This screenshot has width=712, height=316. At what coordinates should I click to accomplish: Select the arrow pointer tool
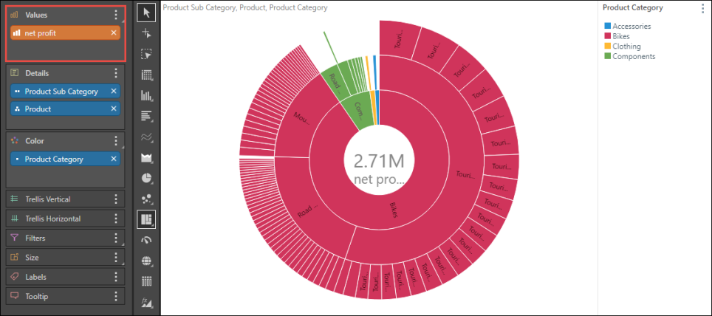146,13
